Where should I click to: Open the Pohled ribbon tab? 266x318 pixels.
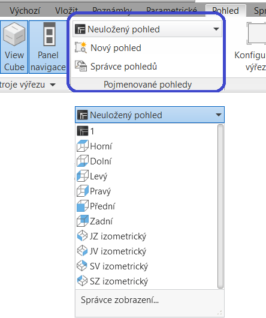click(x=225, y=11)
